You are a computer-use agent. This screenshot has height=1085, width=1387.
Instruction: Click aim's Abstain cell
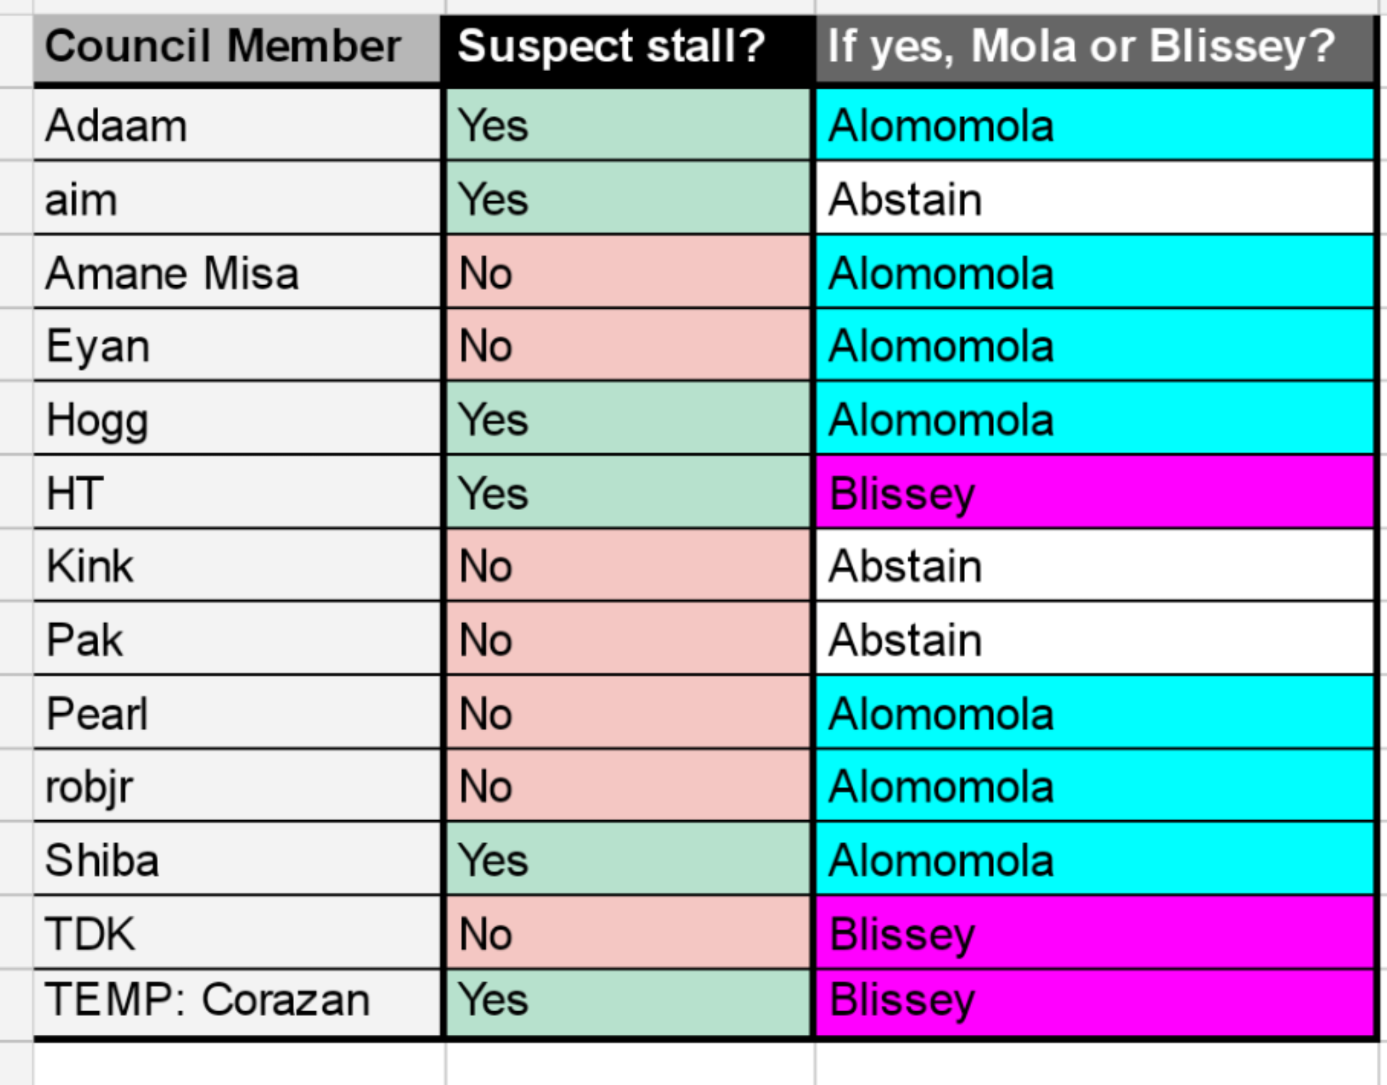pyautogui.click(x=1094, y=198)
